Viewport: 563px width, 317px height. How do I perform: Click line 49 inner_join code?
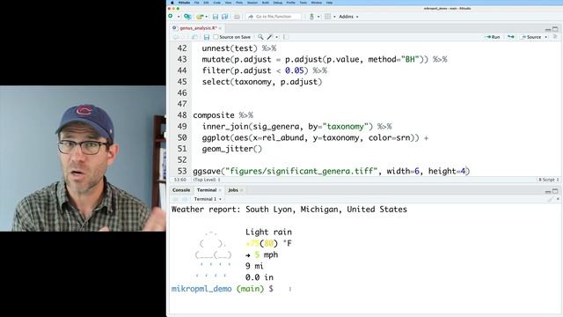tap(296, 127)
